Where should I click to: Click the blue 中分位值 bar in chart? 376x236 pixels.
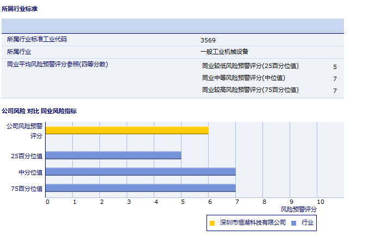[x=140, y=171]
